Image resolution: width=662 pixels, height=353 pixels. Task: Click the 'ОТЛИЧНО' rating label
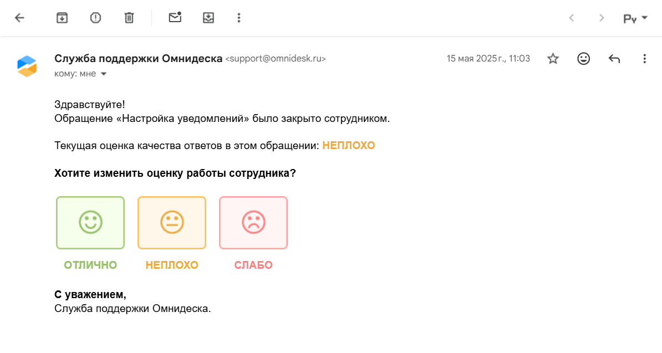pyautogui.click(x=90, y=265)
